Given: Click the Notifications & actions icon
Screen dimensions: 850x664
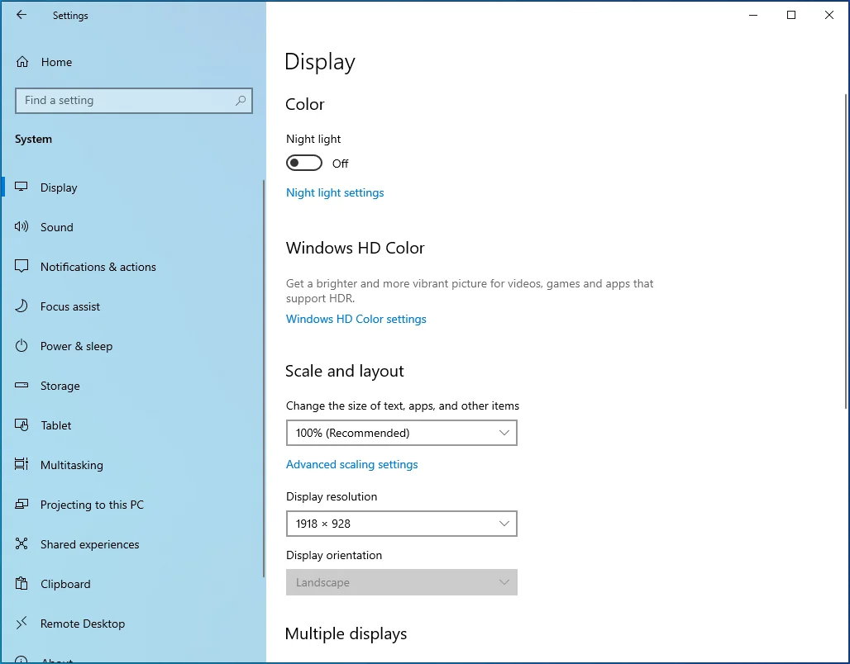Looking at the screenshot, I should pyautogui.click(x=21, y=266).
